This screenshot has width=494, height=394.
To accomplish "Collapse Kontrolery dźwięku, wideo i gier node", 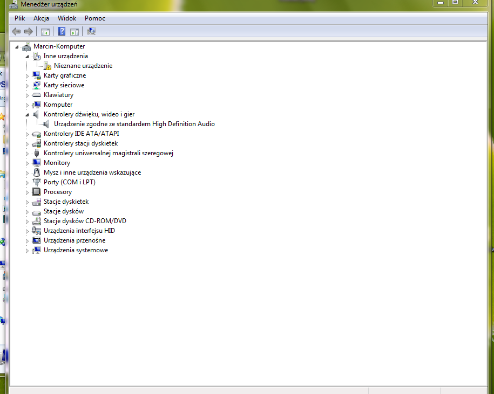I will pyautogui.click(x=27, y=115).
